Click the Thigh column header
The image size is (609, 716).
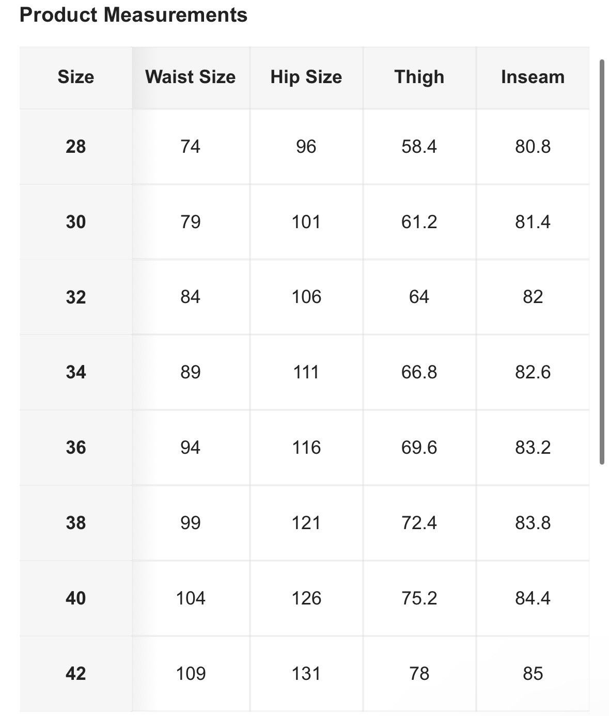click(419, 77)
